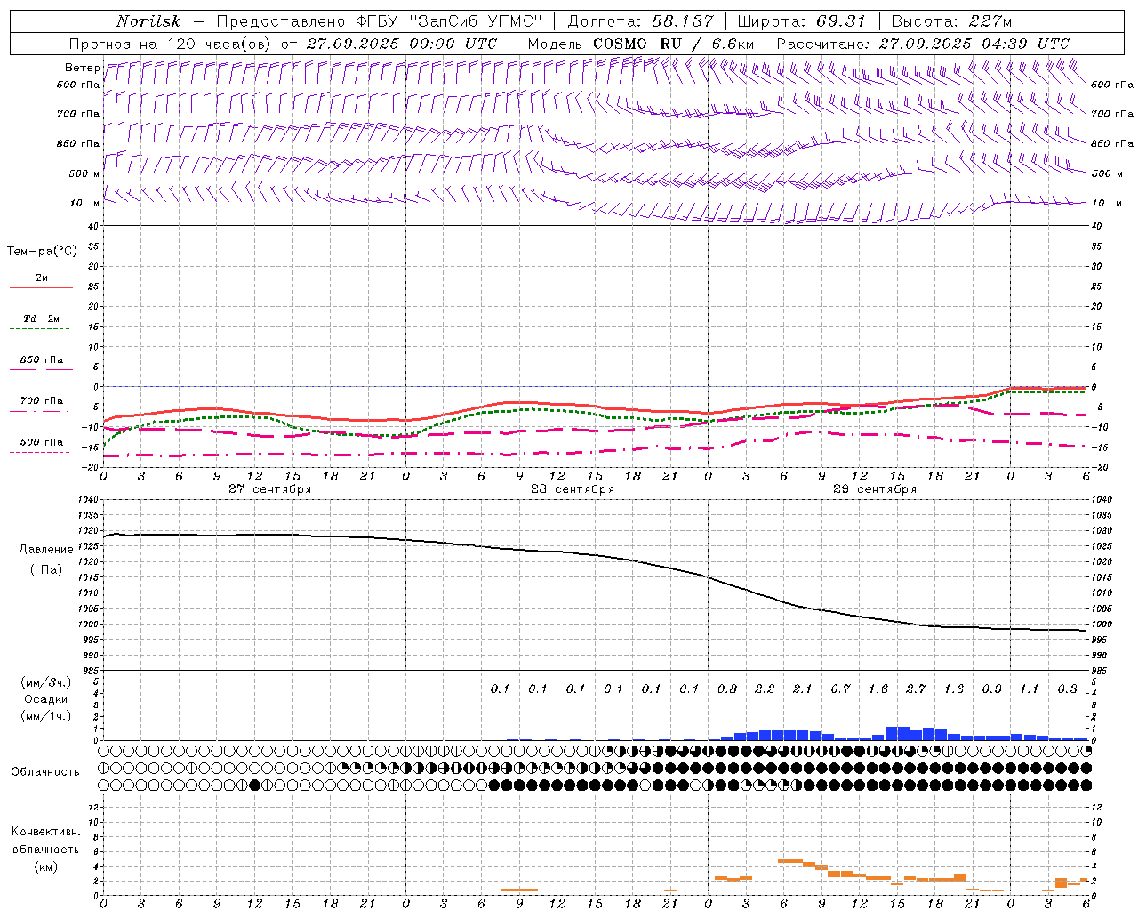Screen dimensions: 1138x911
Task: Click the Высота 227м elevation field
Action: (x=950, y=21)
